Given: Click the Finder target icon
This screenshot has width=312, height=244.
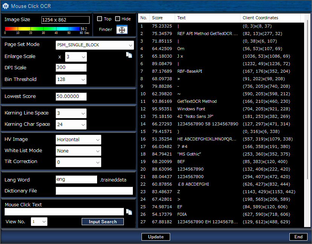Looking at the screenshot, I should pos(122,30).
